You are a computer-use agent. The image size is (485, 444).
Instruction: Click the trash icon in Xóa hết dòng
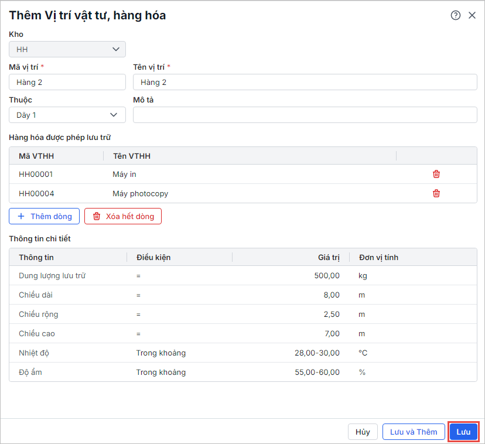pos(97,216)
